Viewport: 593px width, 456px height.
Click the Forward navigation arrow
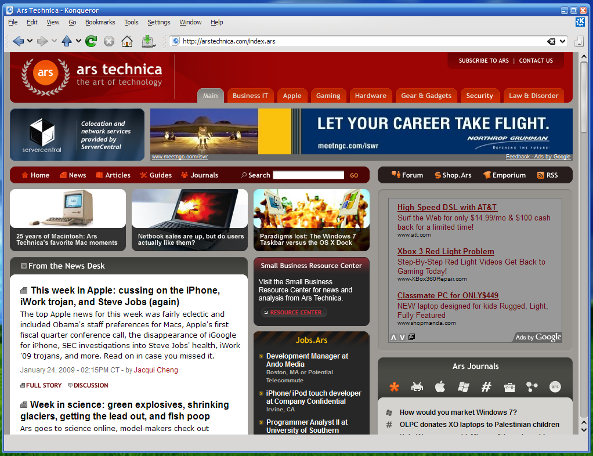[x=42, y=41]
